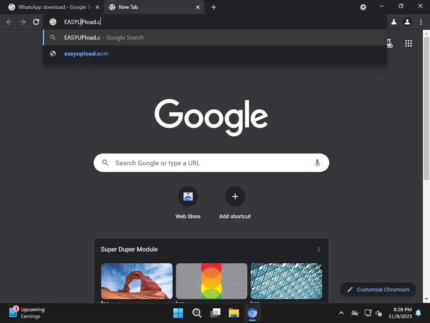Open the notifications bell icon

(x=419, y=313)
